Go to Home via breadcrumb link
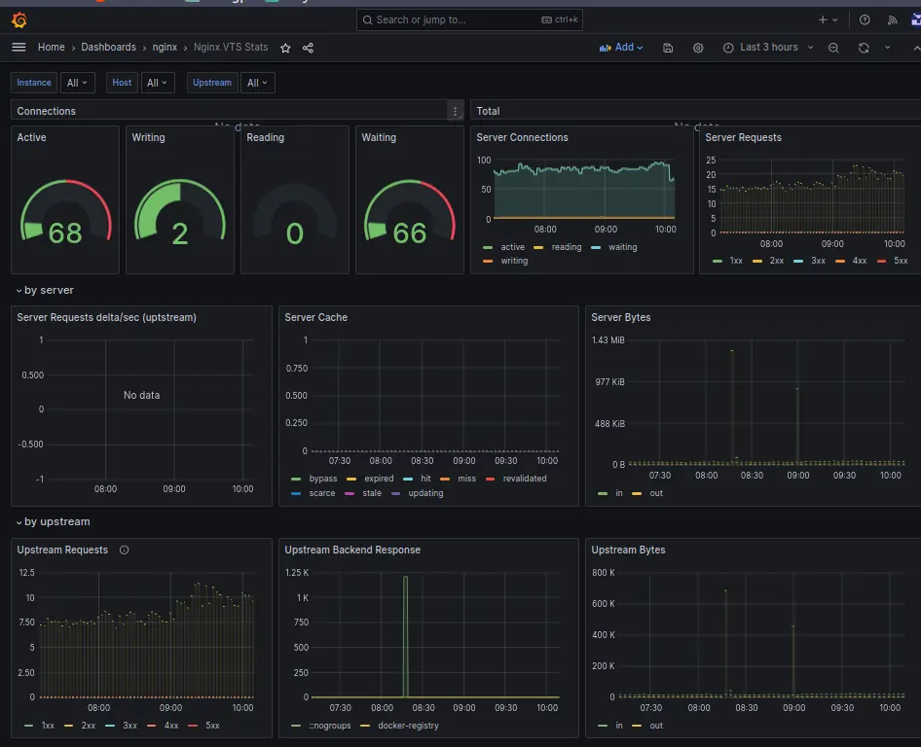Screen dimensions: 921x747 51,47
